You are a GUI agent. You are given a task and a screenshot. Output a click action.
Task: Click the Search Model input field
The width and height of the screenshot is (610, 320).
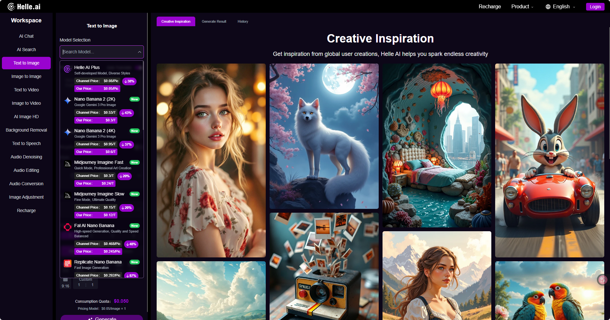click(96, 52)
